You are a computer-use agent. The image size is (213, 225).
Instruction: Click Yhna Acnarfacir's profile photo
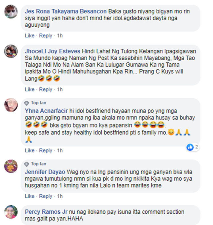[11, 105]
